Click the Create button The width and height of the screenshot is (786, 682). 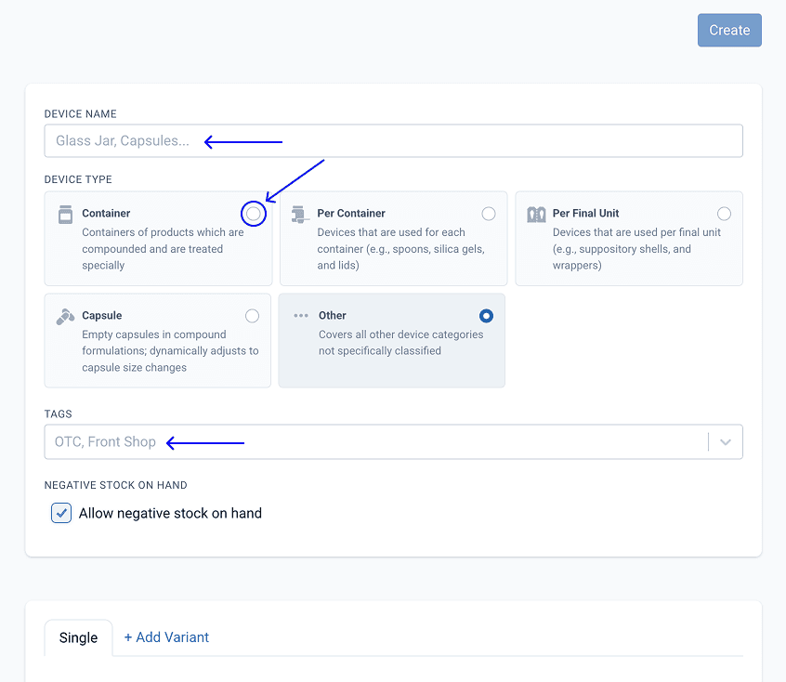click(x=729, y=30)
